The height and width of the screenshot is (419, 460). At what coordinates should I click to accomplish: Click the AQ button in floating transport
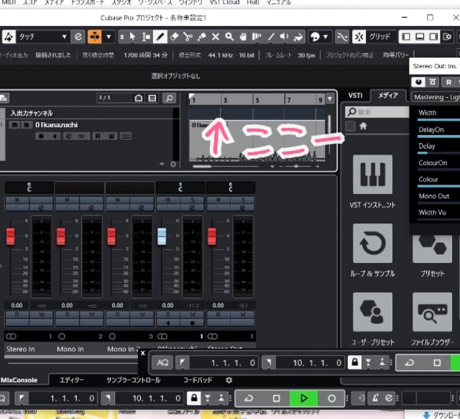click(162, 363)
